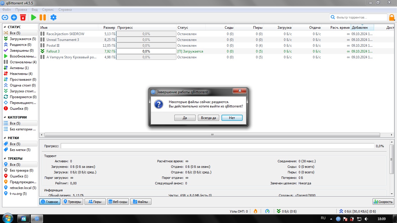The width and height of the screenshot is (397, 223).
Task: Click the add torrent link toolbar icon
Action: coord(5,17)
